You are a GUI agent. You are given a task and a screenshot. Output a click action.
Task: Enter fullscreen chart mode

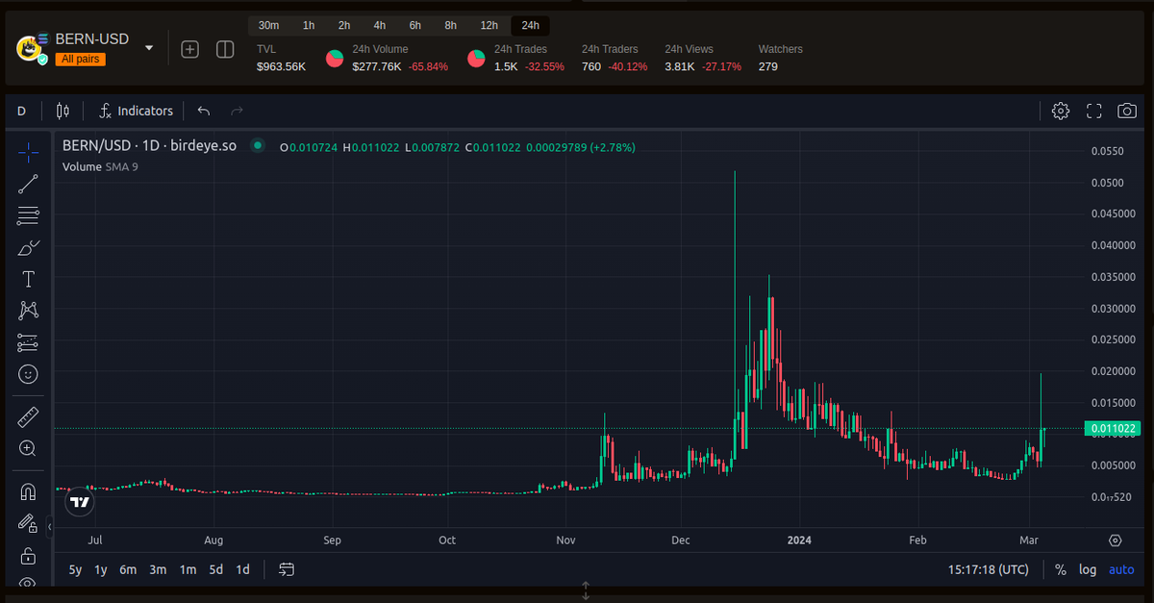(x=1093, y=111)
